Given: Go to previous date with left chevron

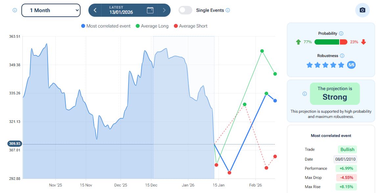Looking at the screenshot, I should pos(95,10).
